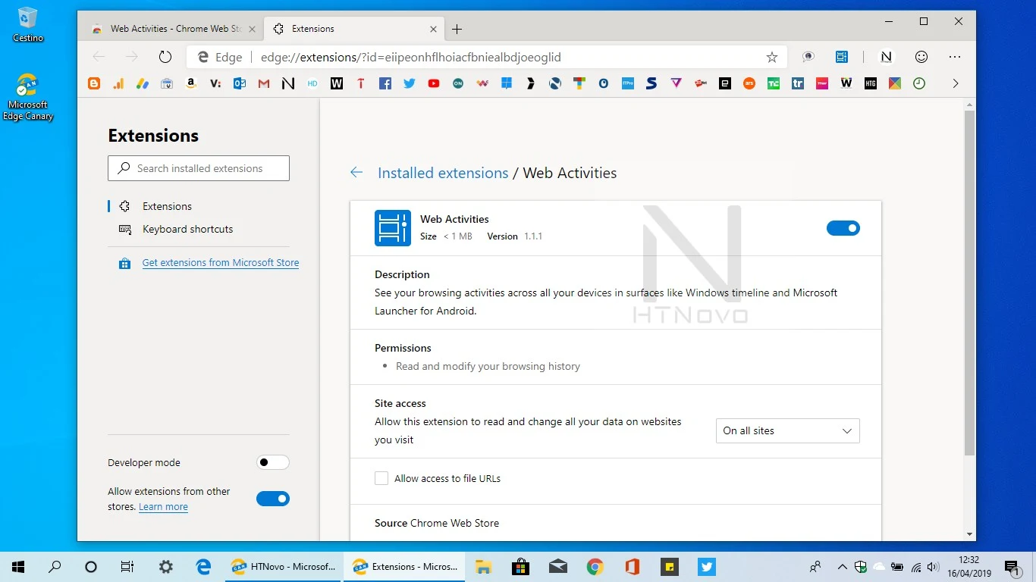Viewport: 1036px width, 582px height.
Task: Turn on Developer mode switch
Action: (273, 462)
